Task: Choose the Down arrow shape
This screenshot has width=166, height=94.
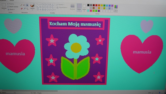Action: [38, 9]
